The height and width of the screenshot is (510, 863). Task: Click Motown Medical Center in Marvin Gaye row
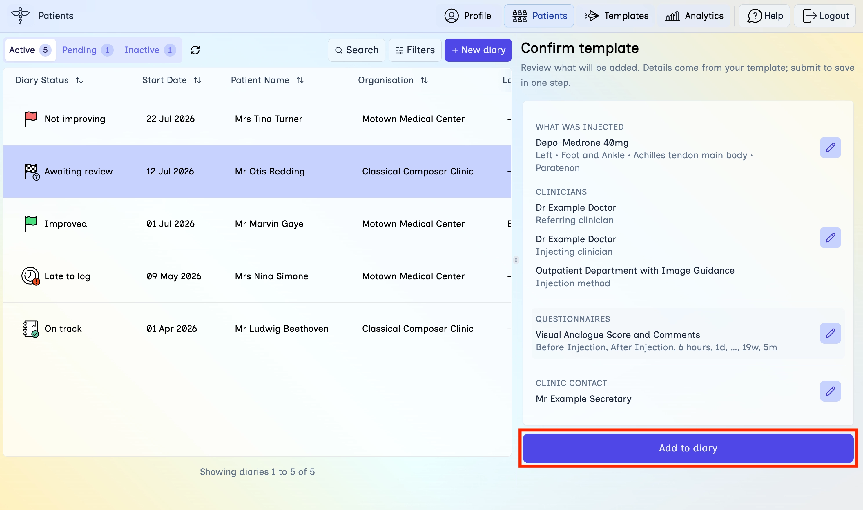tap(413, 224)
